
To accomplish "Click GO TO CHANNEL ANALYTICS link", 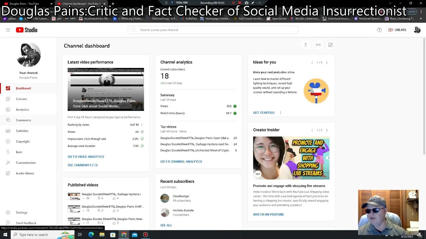I will click(181, 162).
